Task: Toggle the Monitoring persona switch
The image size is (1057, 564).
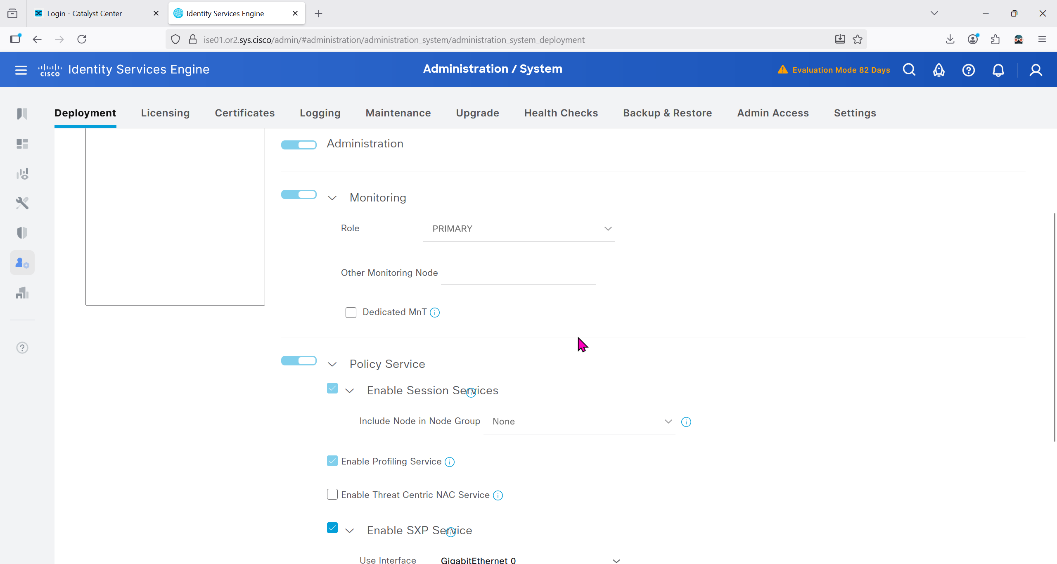Action: 299,194
